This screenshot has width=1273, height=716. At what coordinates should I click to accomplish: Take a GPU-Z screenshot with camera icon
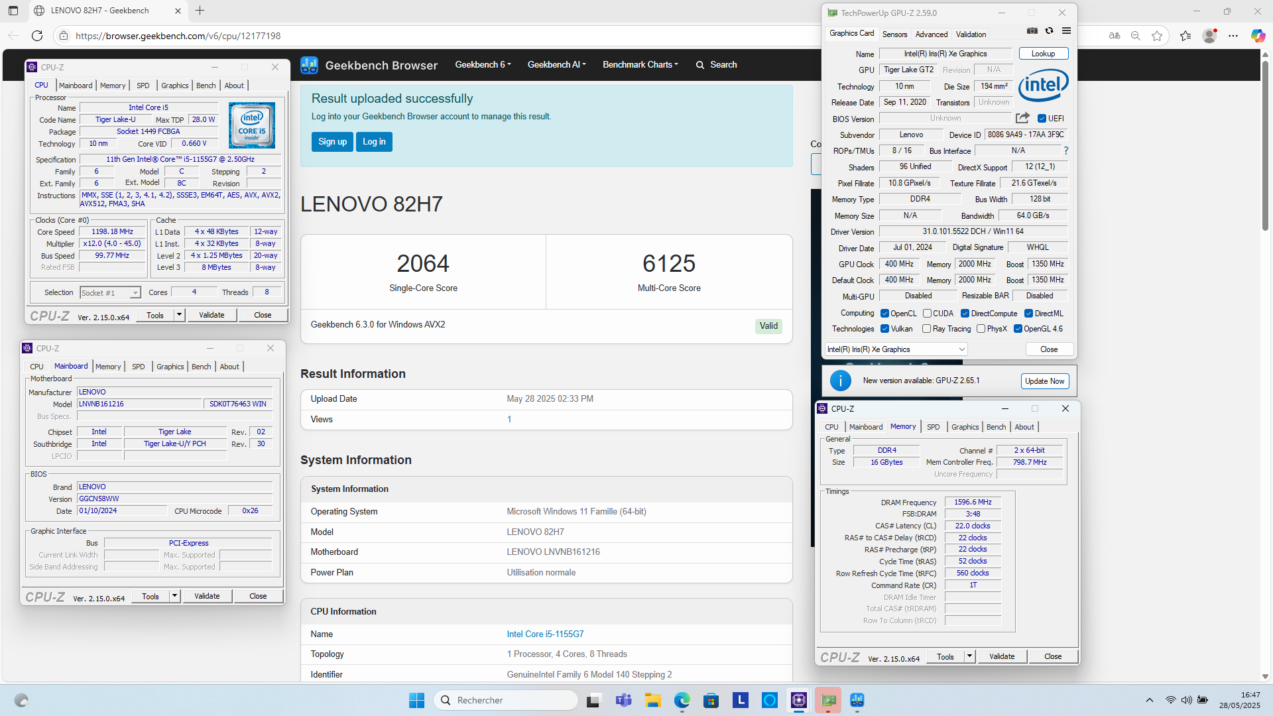[1032, 31]
